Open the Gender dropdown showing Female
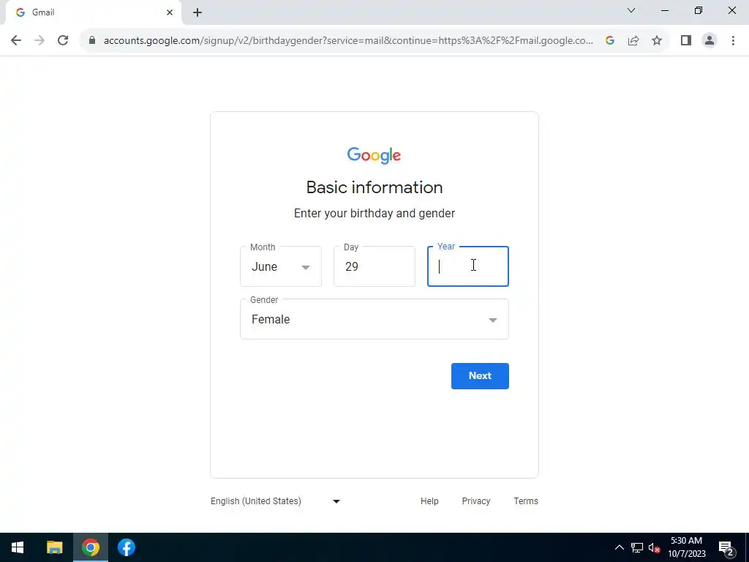This screenshot has height=562, width=749. [374, 319]
